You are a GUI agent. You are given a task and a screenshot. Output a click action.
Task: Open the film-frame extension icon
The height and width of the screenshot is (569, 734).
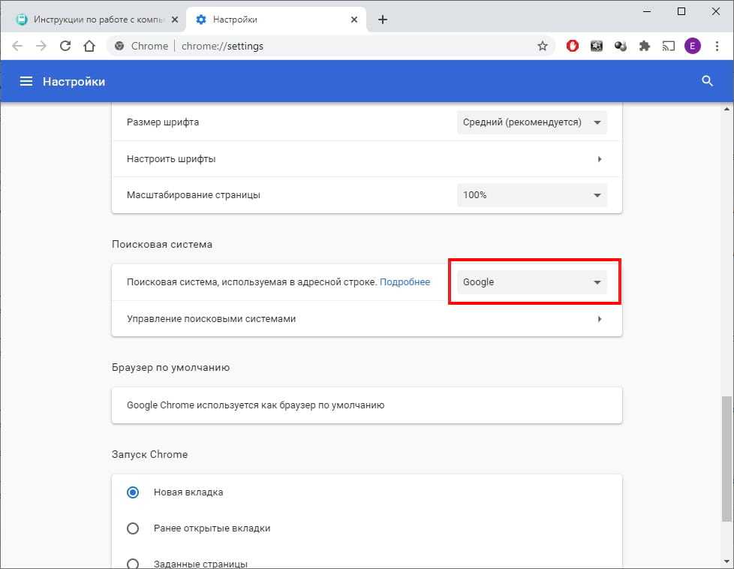597,46
